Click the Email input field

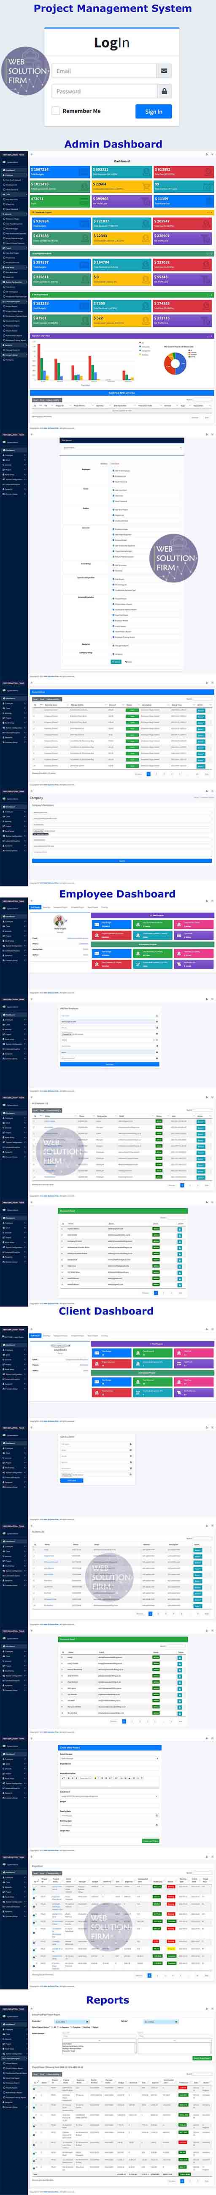point(103,71)
